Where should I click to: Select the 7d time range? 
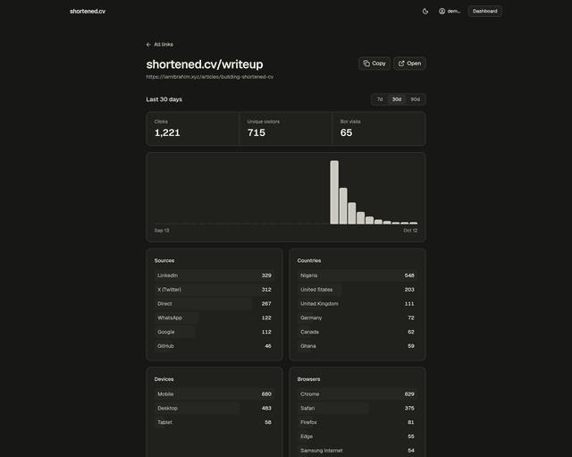point(380,99)
